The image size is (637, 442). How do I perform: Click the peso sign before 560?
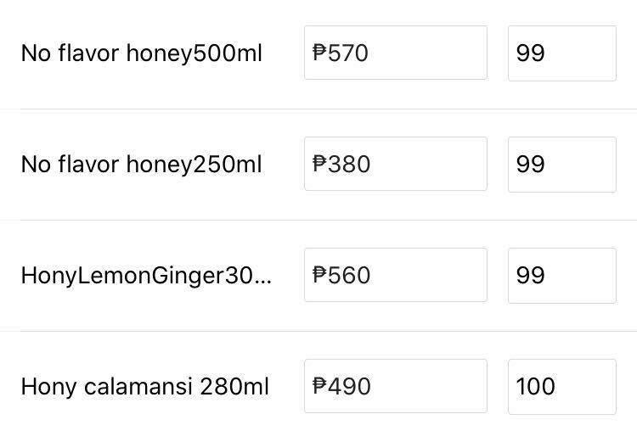tap(319, 276)
